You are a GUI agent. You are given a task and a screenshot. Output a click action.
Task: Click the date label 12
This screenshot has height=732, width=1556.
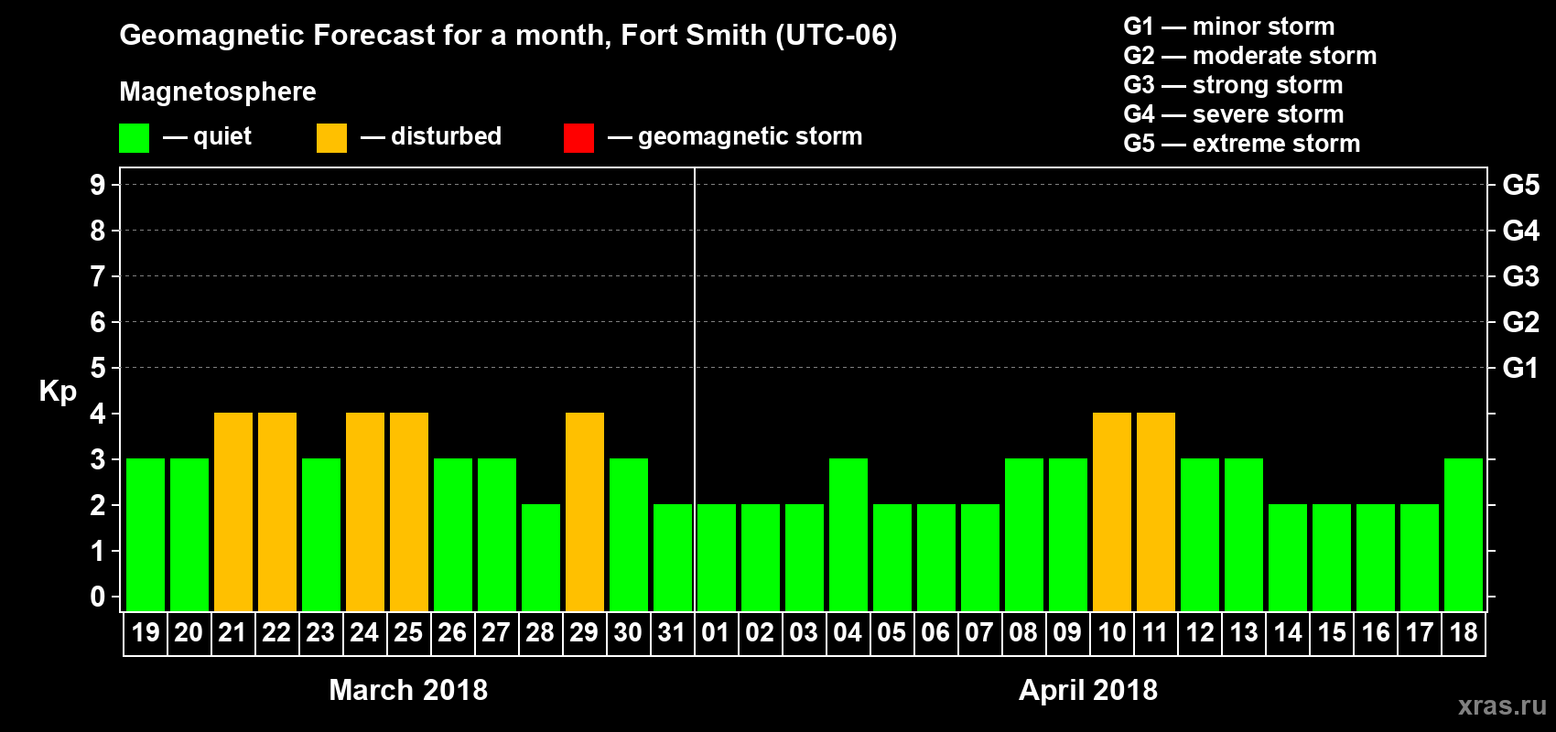pyautogui.click(x=1200, y=632)
